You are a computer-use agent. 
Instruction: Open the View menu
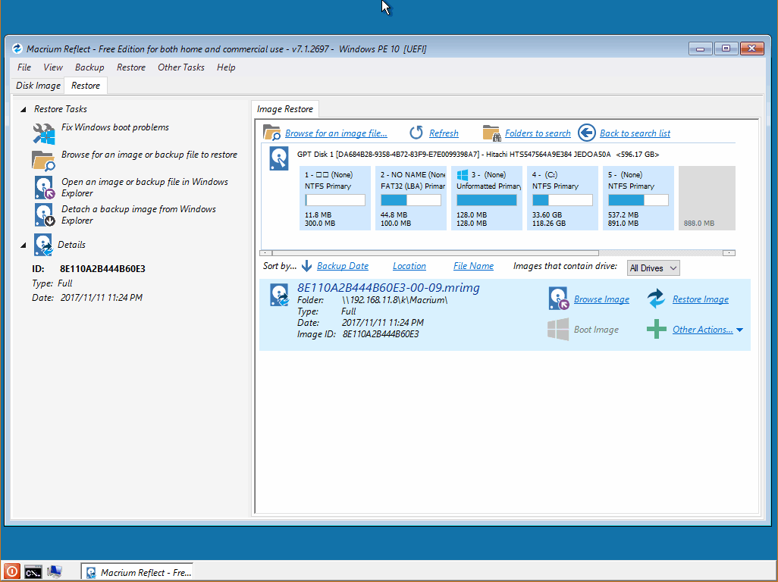(x=52, y=67)
